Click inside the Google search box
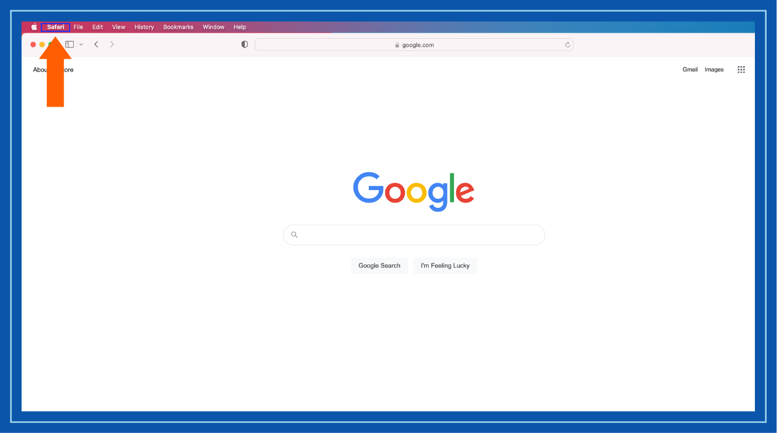The width and height of the screenshot is (777, 433). pyautogui.click(x=414, y=234)
